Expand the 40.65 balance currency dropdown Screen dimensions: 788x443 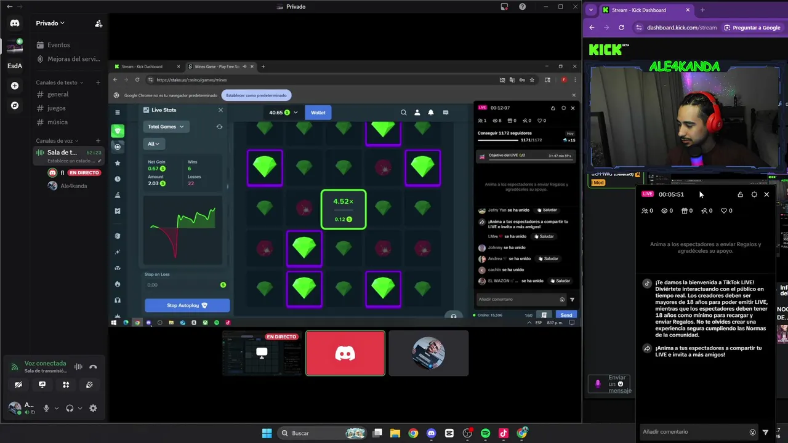pos(283,113)
